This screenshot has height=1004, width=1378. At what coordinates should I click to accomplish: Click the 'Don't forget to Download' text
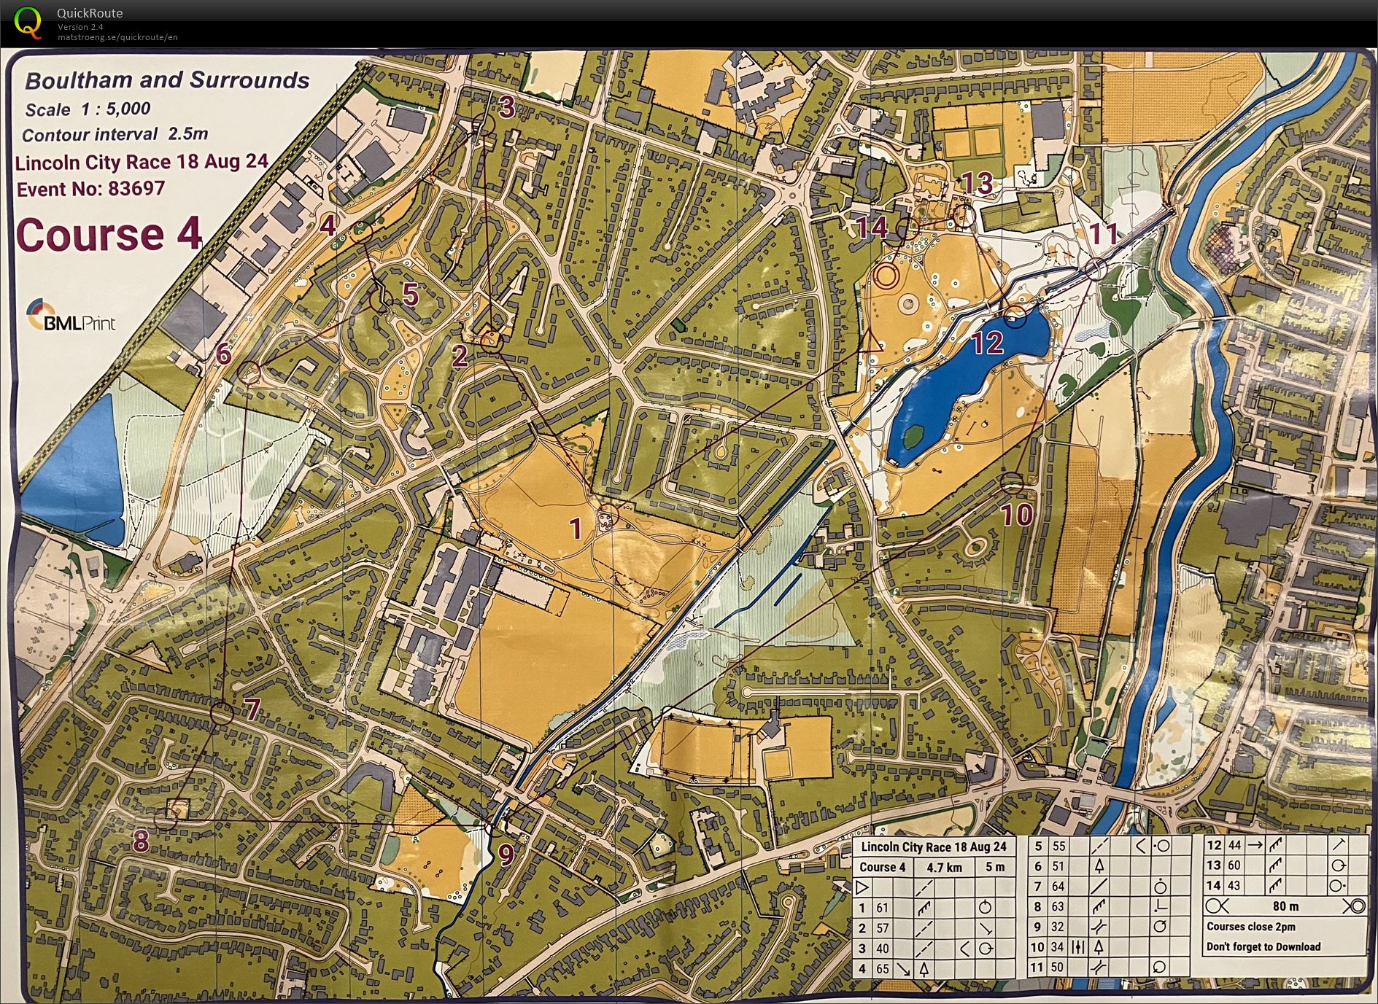pos(1263,946)
